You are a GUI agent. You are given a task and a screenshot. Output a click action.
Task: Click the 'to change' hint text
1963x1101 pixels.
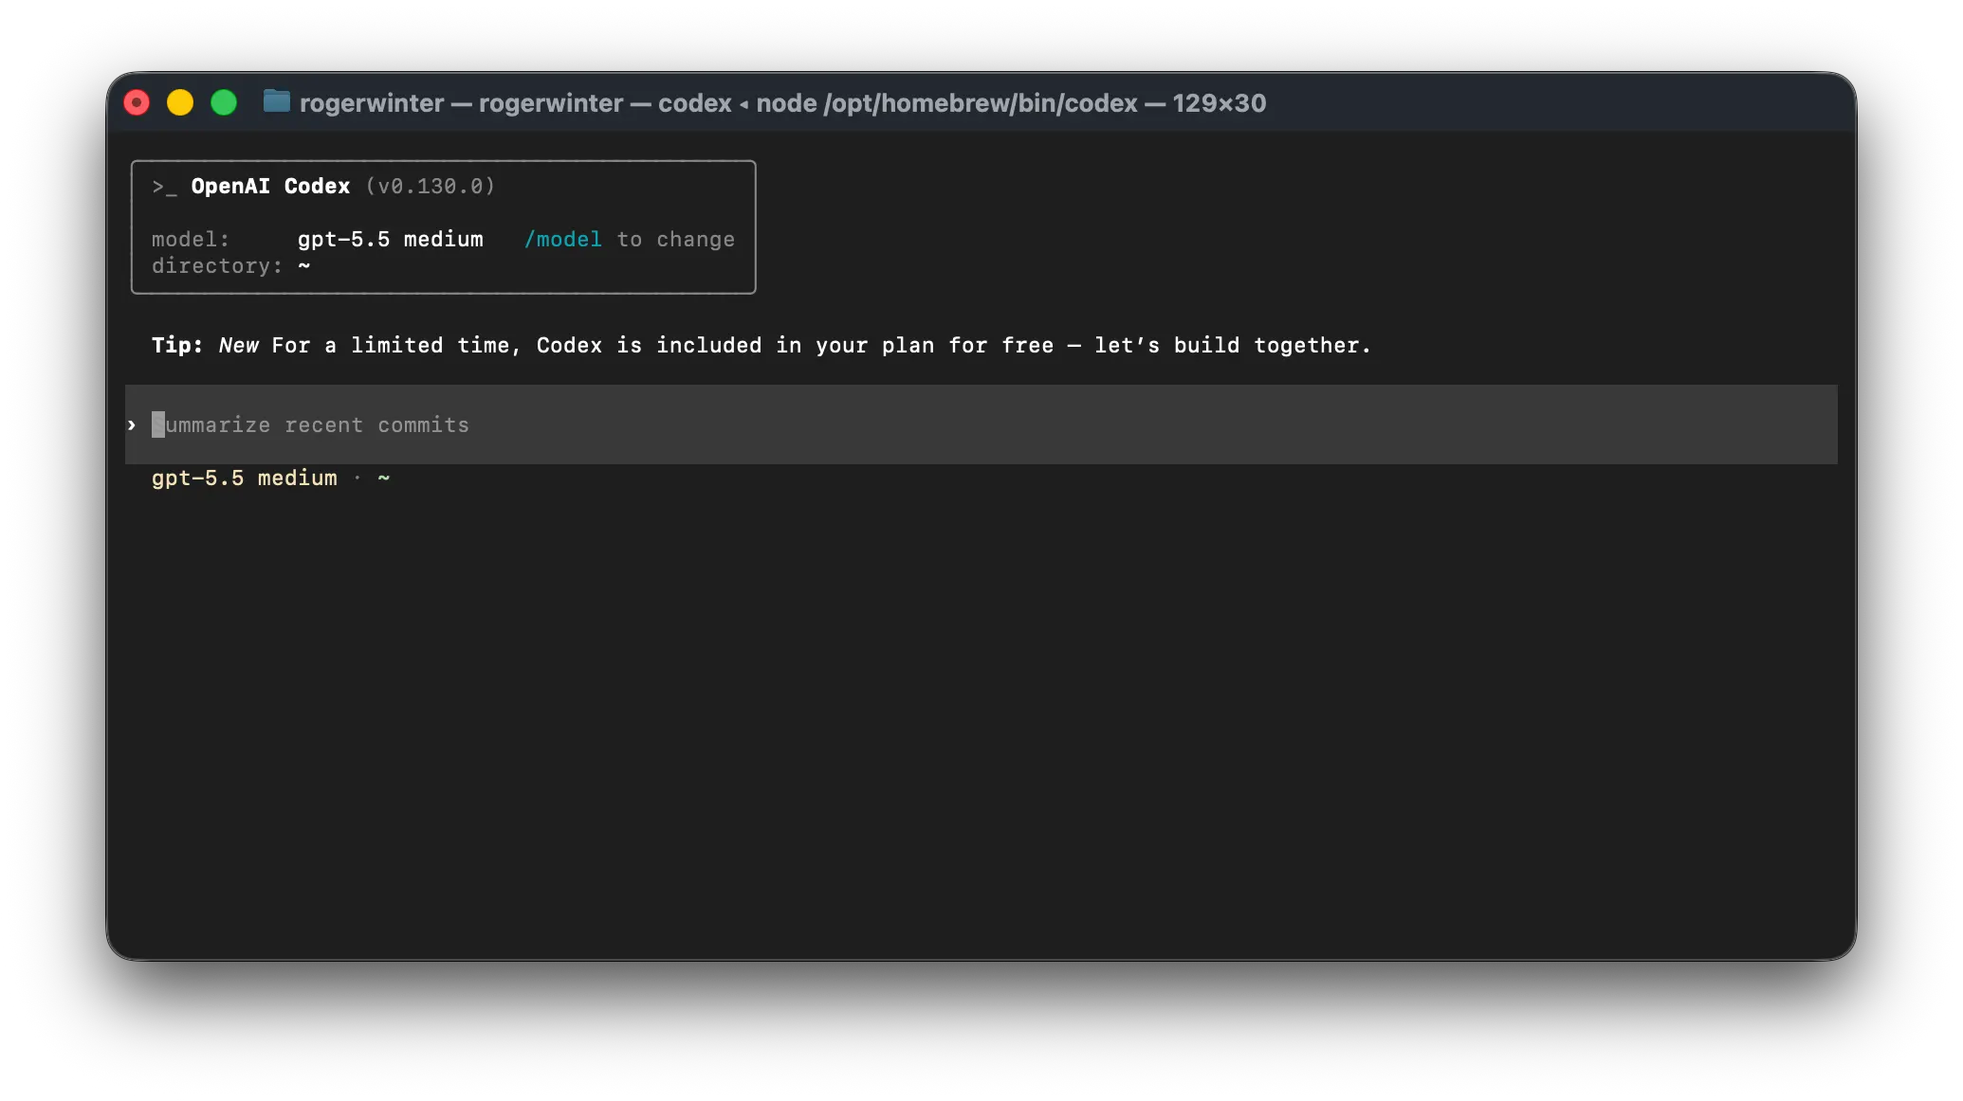676,239
